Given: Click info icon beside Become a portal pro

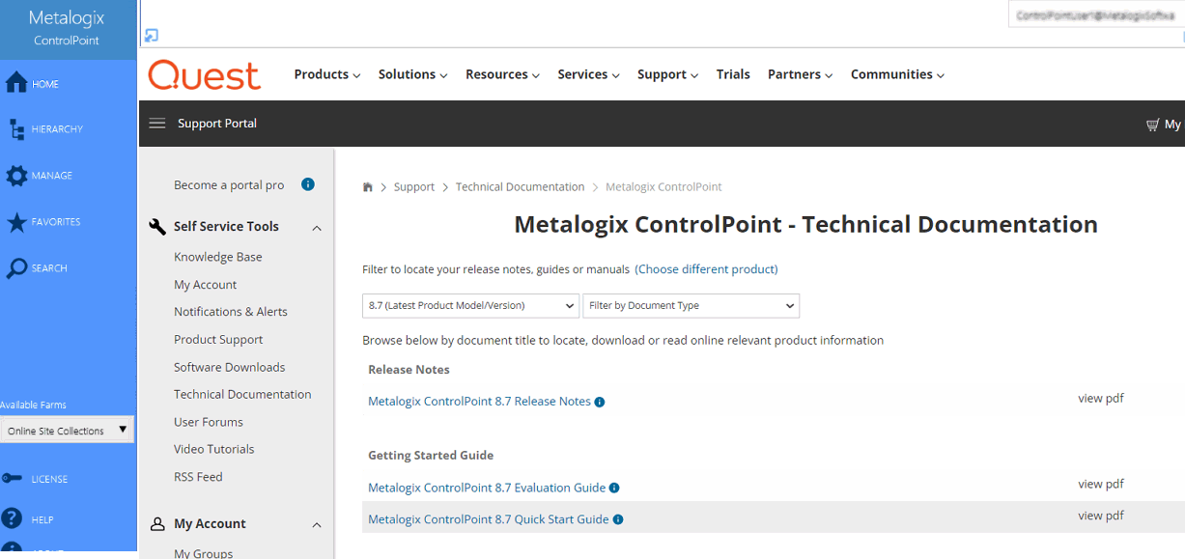Looking at the screenshot, I should pos(308,184).
